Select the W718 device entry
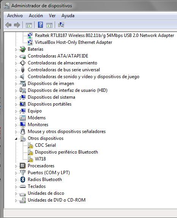The image size is (177, 218). (40, 159)
